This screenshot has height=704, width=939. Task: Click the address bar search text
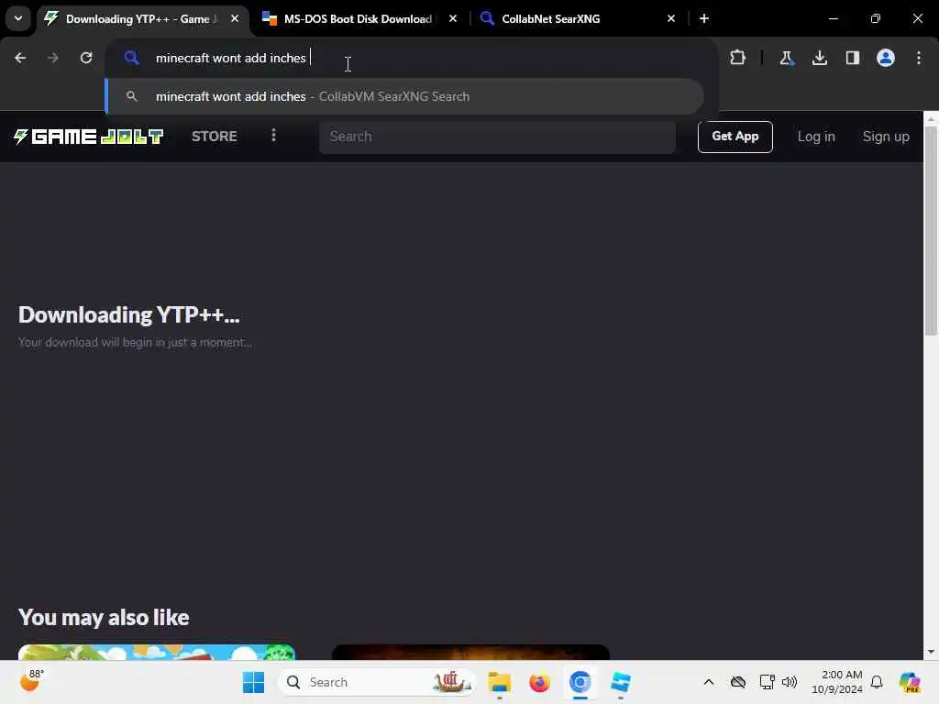[230, 58]
